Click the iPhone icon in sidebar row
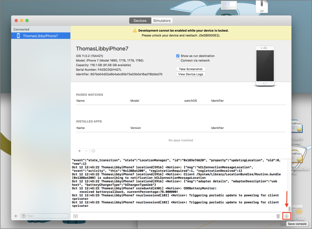The width and height of the screenshot is (312, 229). pyautogui.click(x=18, y=36)
